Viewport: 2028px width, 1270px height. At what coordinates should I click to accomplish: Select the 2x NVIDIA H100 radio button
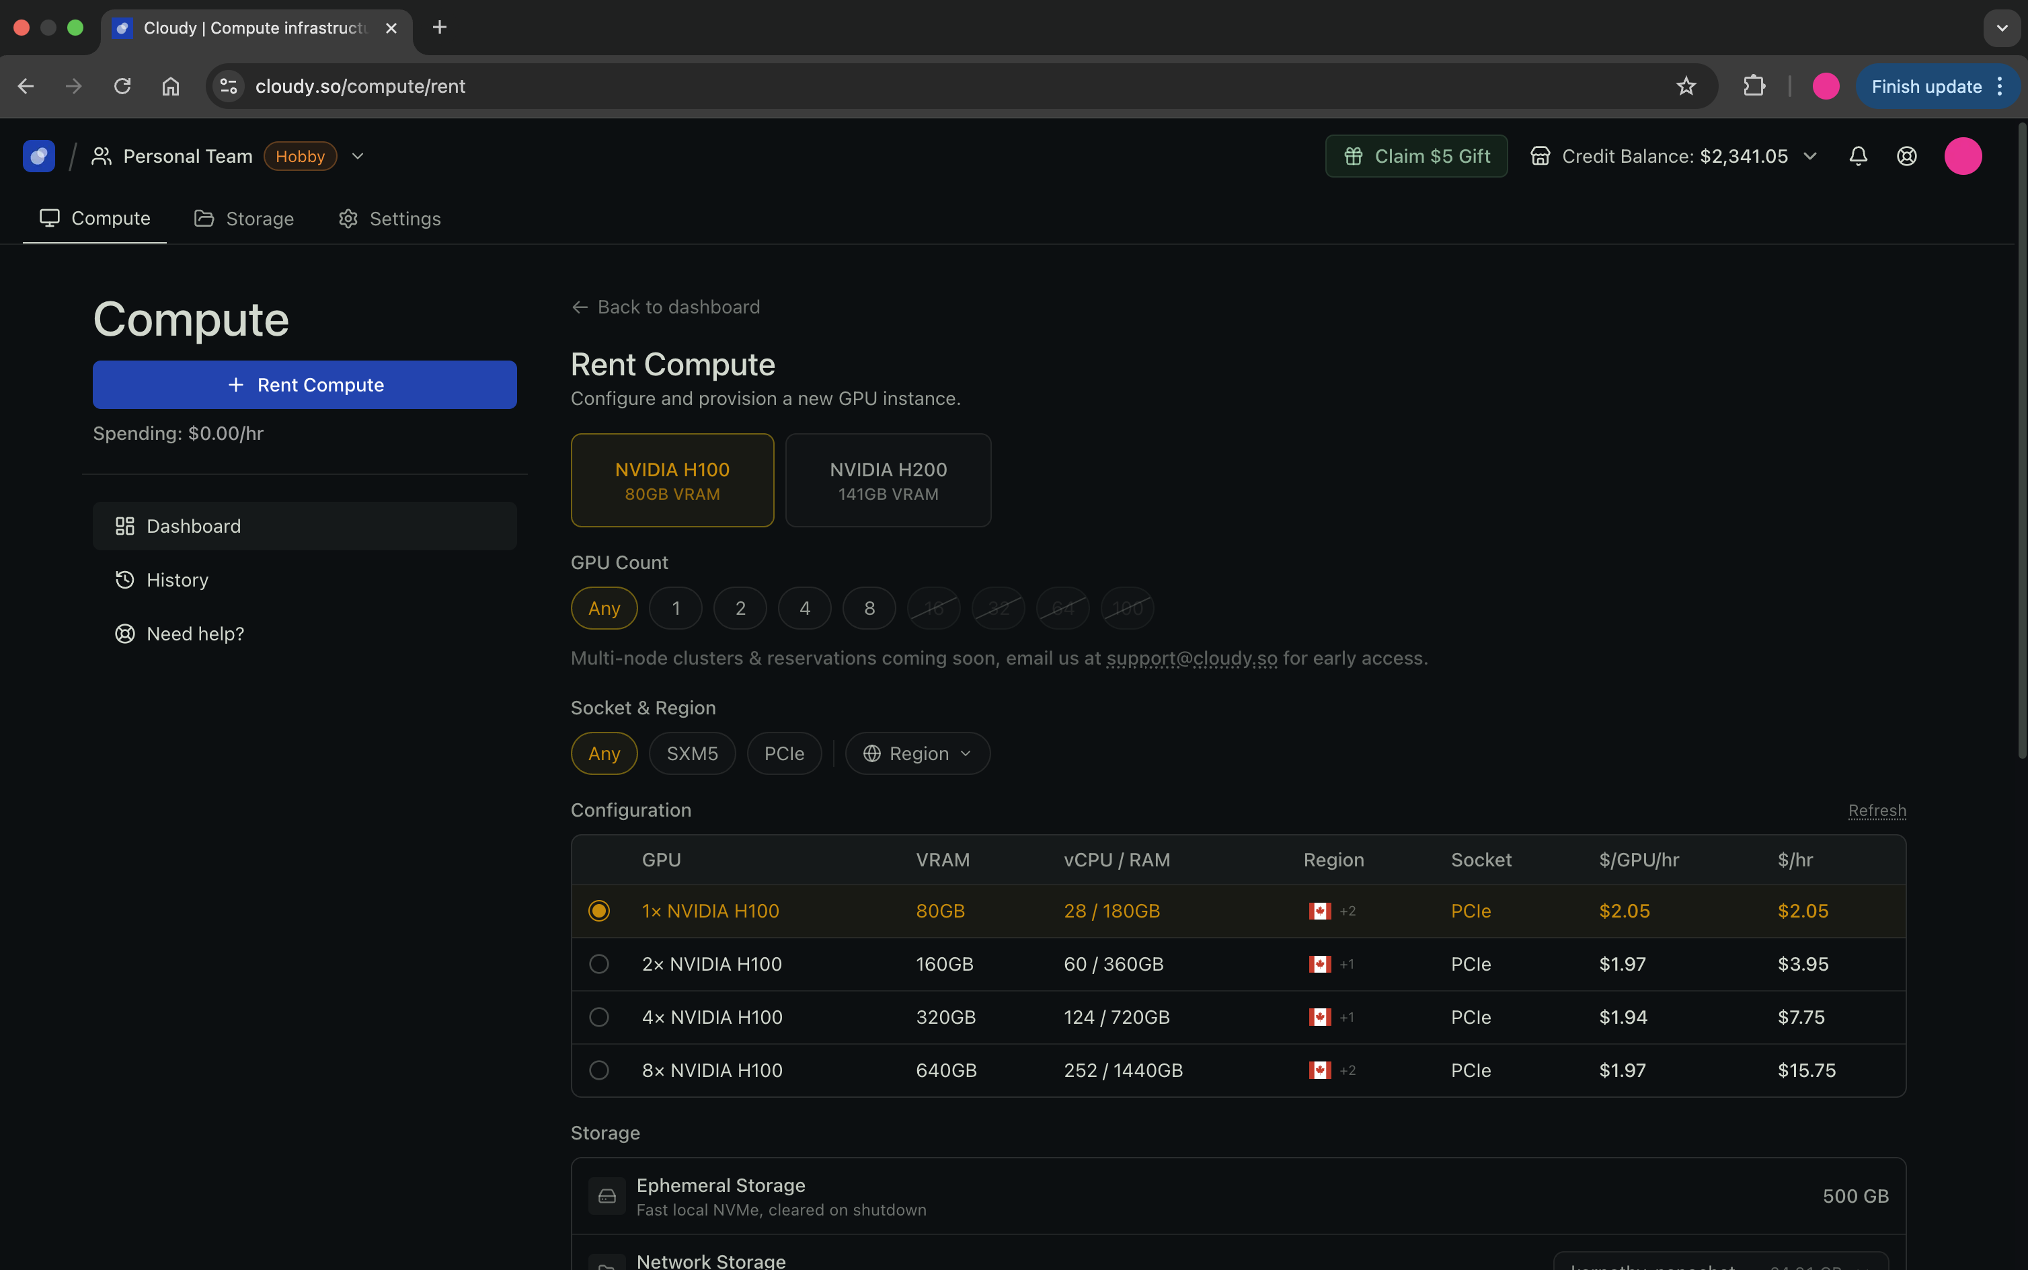[598, 964]
